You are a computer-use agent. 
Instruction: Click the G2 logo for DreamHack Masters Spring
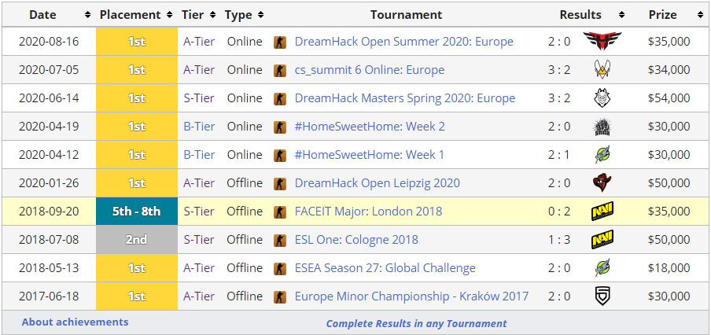pyautogui.click(x=602, y=98)
